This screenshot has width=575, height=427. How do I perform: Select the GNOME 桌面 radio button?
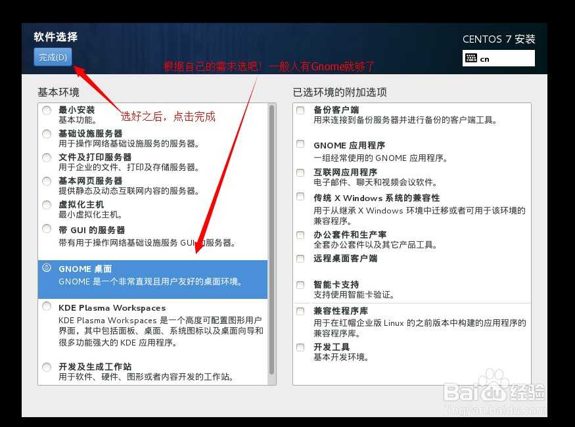tap(47, 267)
